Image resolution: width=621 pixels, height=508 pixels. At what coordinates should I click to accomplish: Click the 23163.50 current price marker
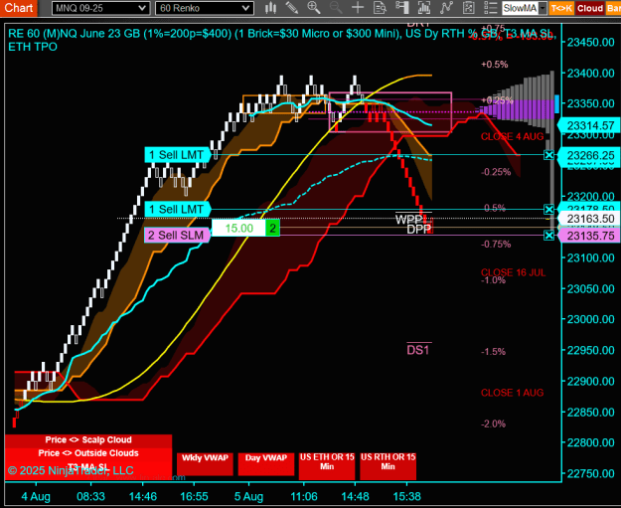tap(589, 219)
